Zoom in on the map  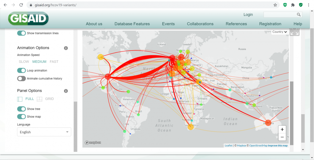[x=282, y=129]
